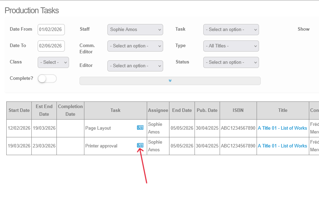Screen dimensions: 319x198
Task: Expand the filter panel with double chevron
Action: pos(170,81)
